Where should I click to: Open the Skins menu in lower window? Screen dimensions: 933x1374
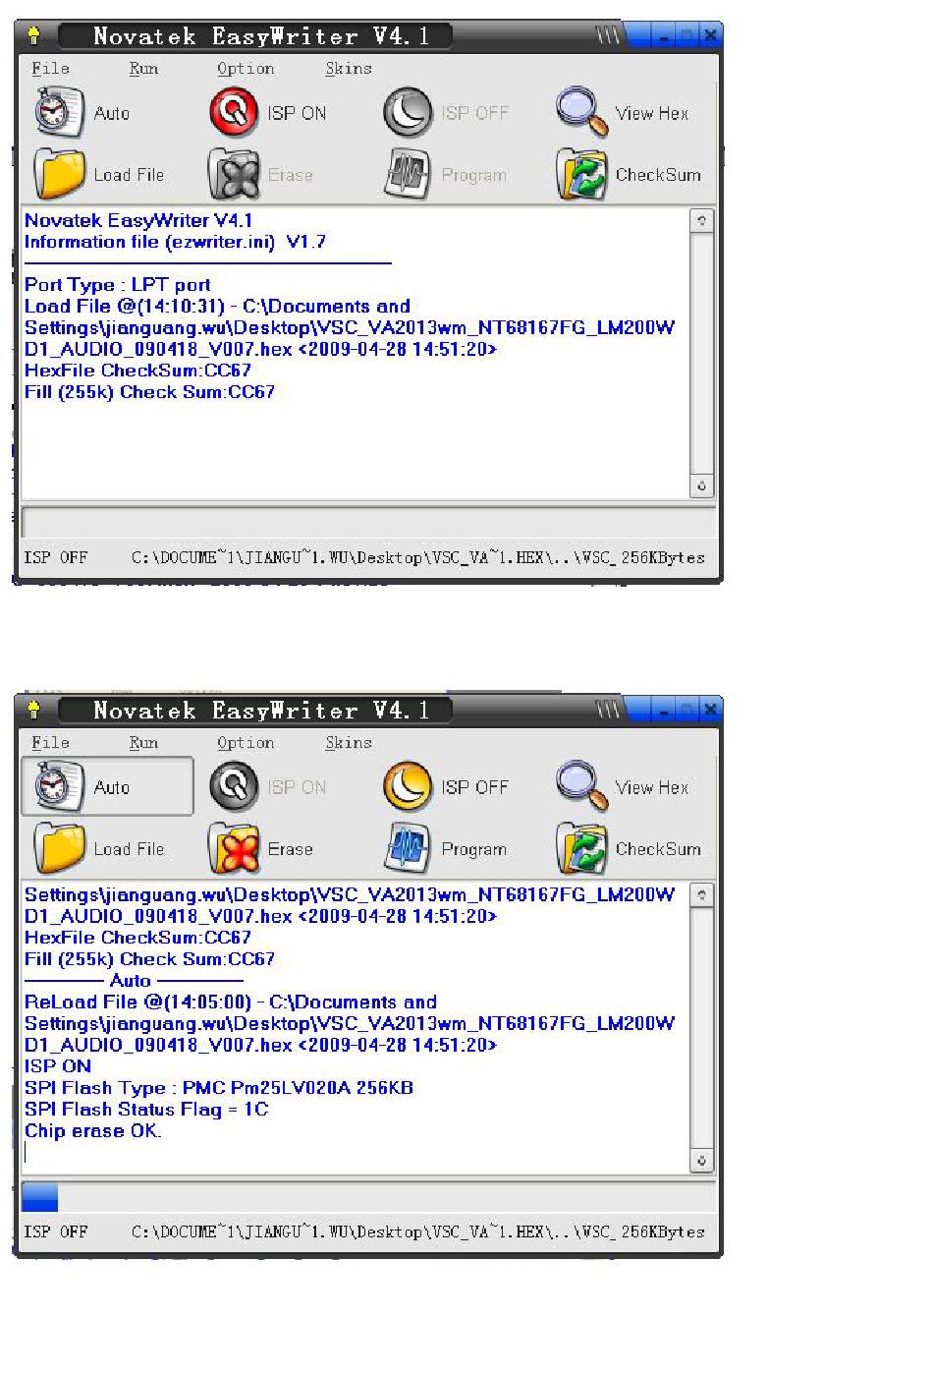click(x=349, y=742)
